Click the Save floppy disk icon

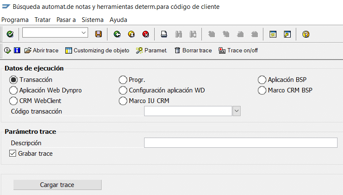point(98,34)
